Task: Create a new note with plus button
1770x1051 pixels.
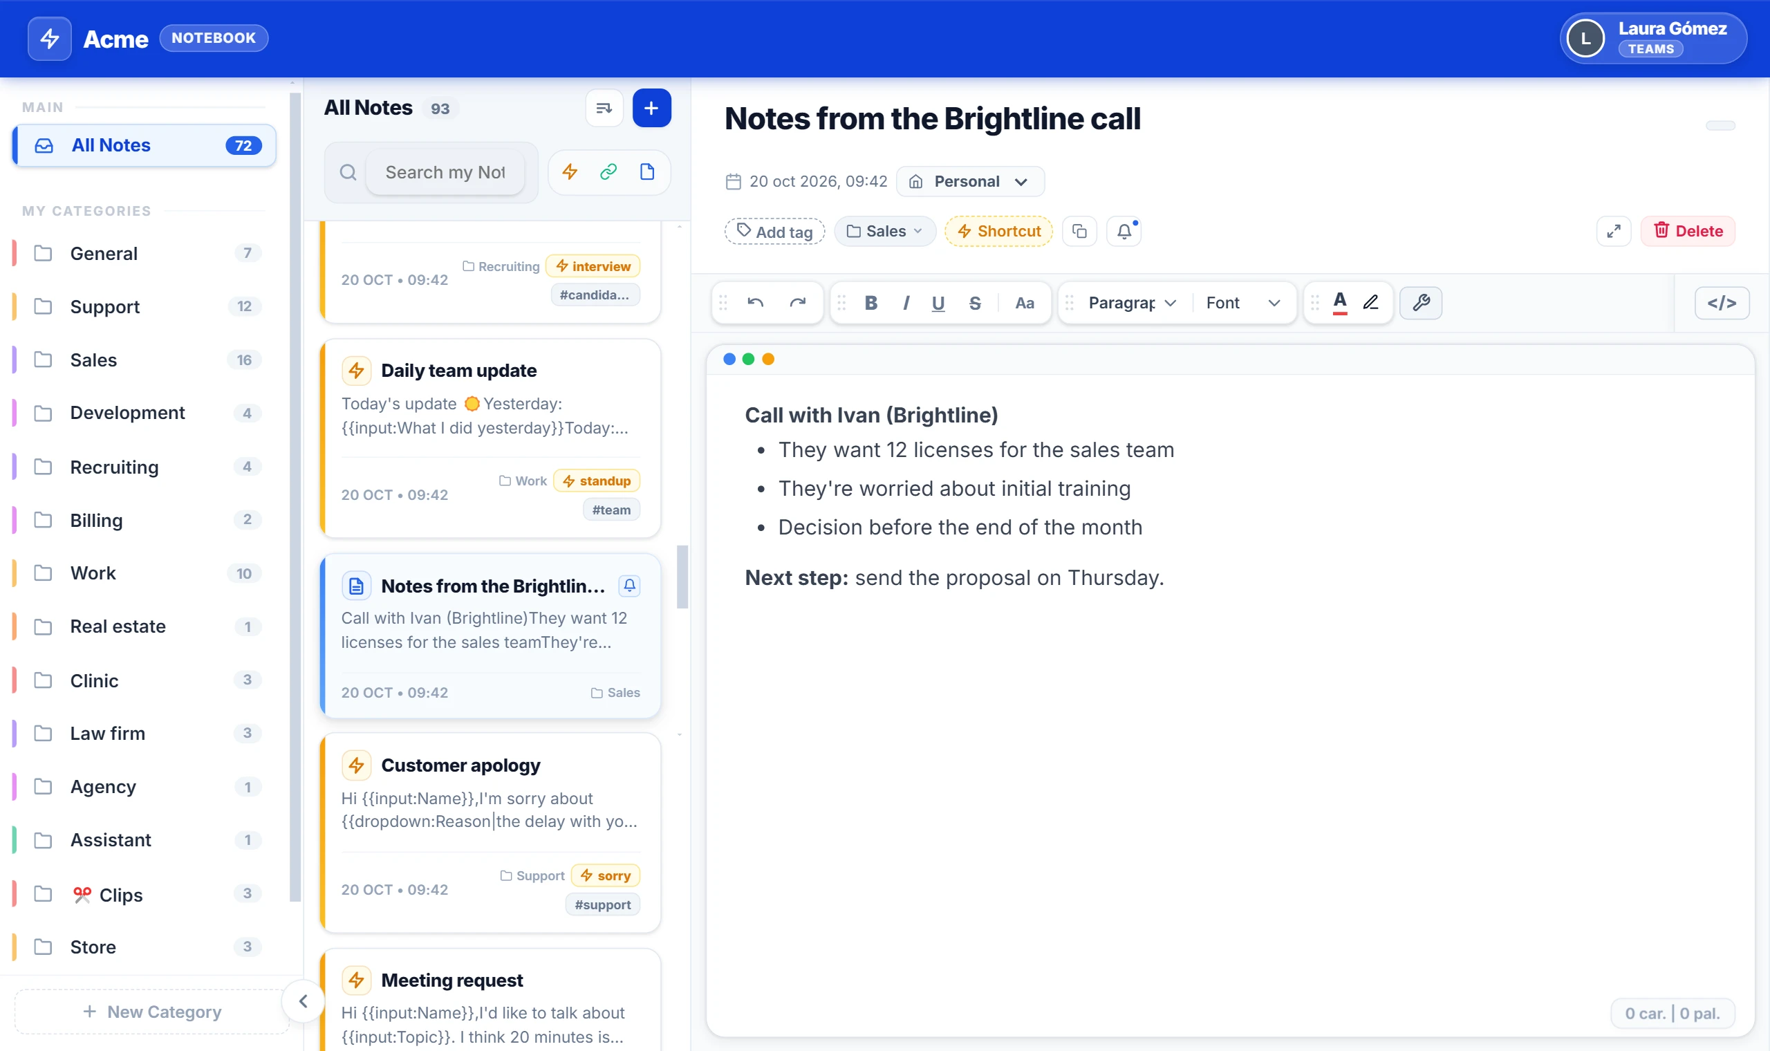Action: [x=651, y=109]
